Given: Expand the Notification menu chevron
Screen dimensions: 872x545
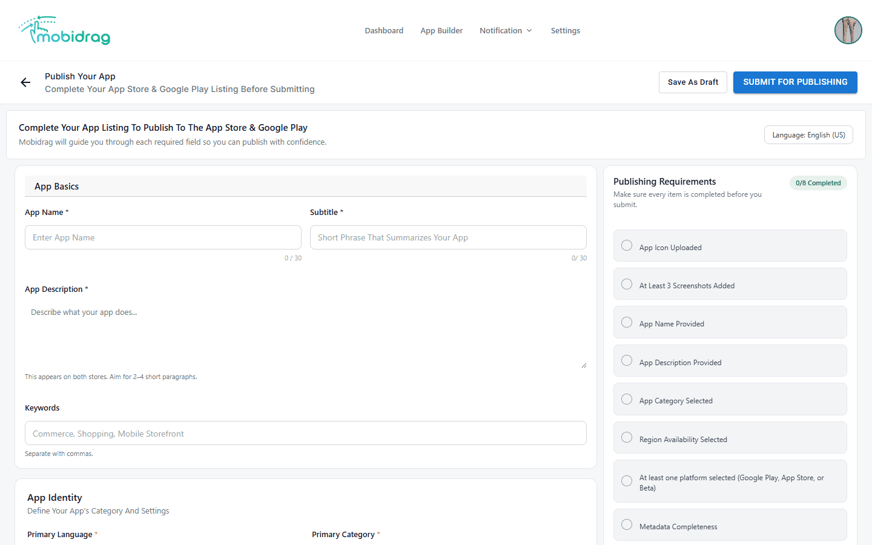Looking at the screenshot, I should [529, 31].
